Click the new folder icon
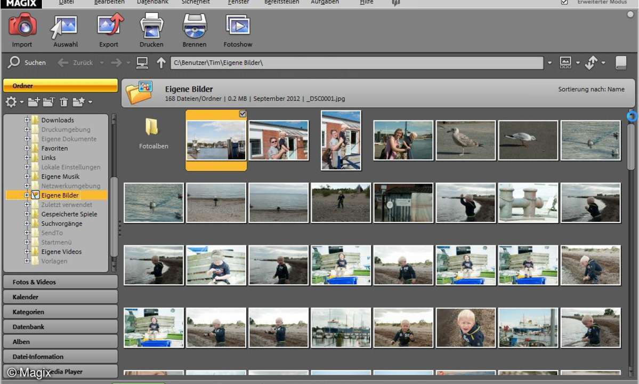Screen dimensions: 639x384 pyautogui.click(x=34, y=101)
